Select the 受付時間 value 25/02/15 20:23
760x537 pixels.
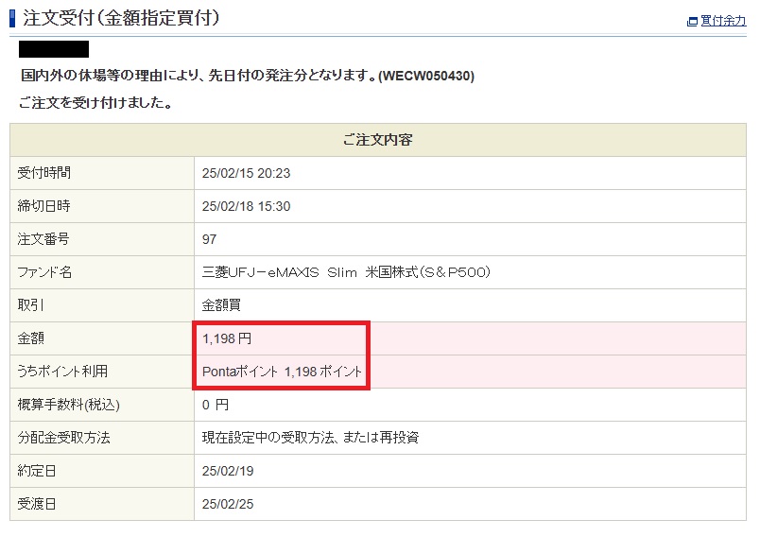246,173
